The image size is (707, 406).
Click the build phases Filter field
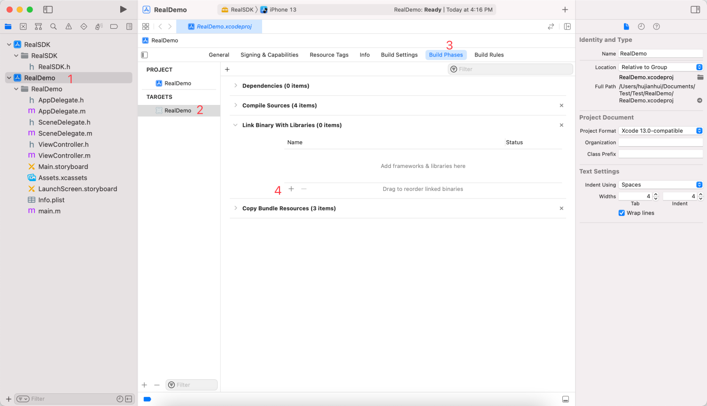click(510, 69)
